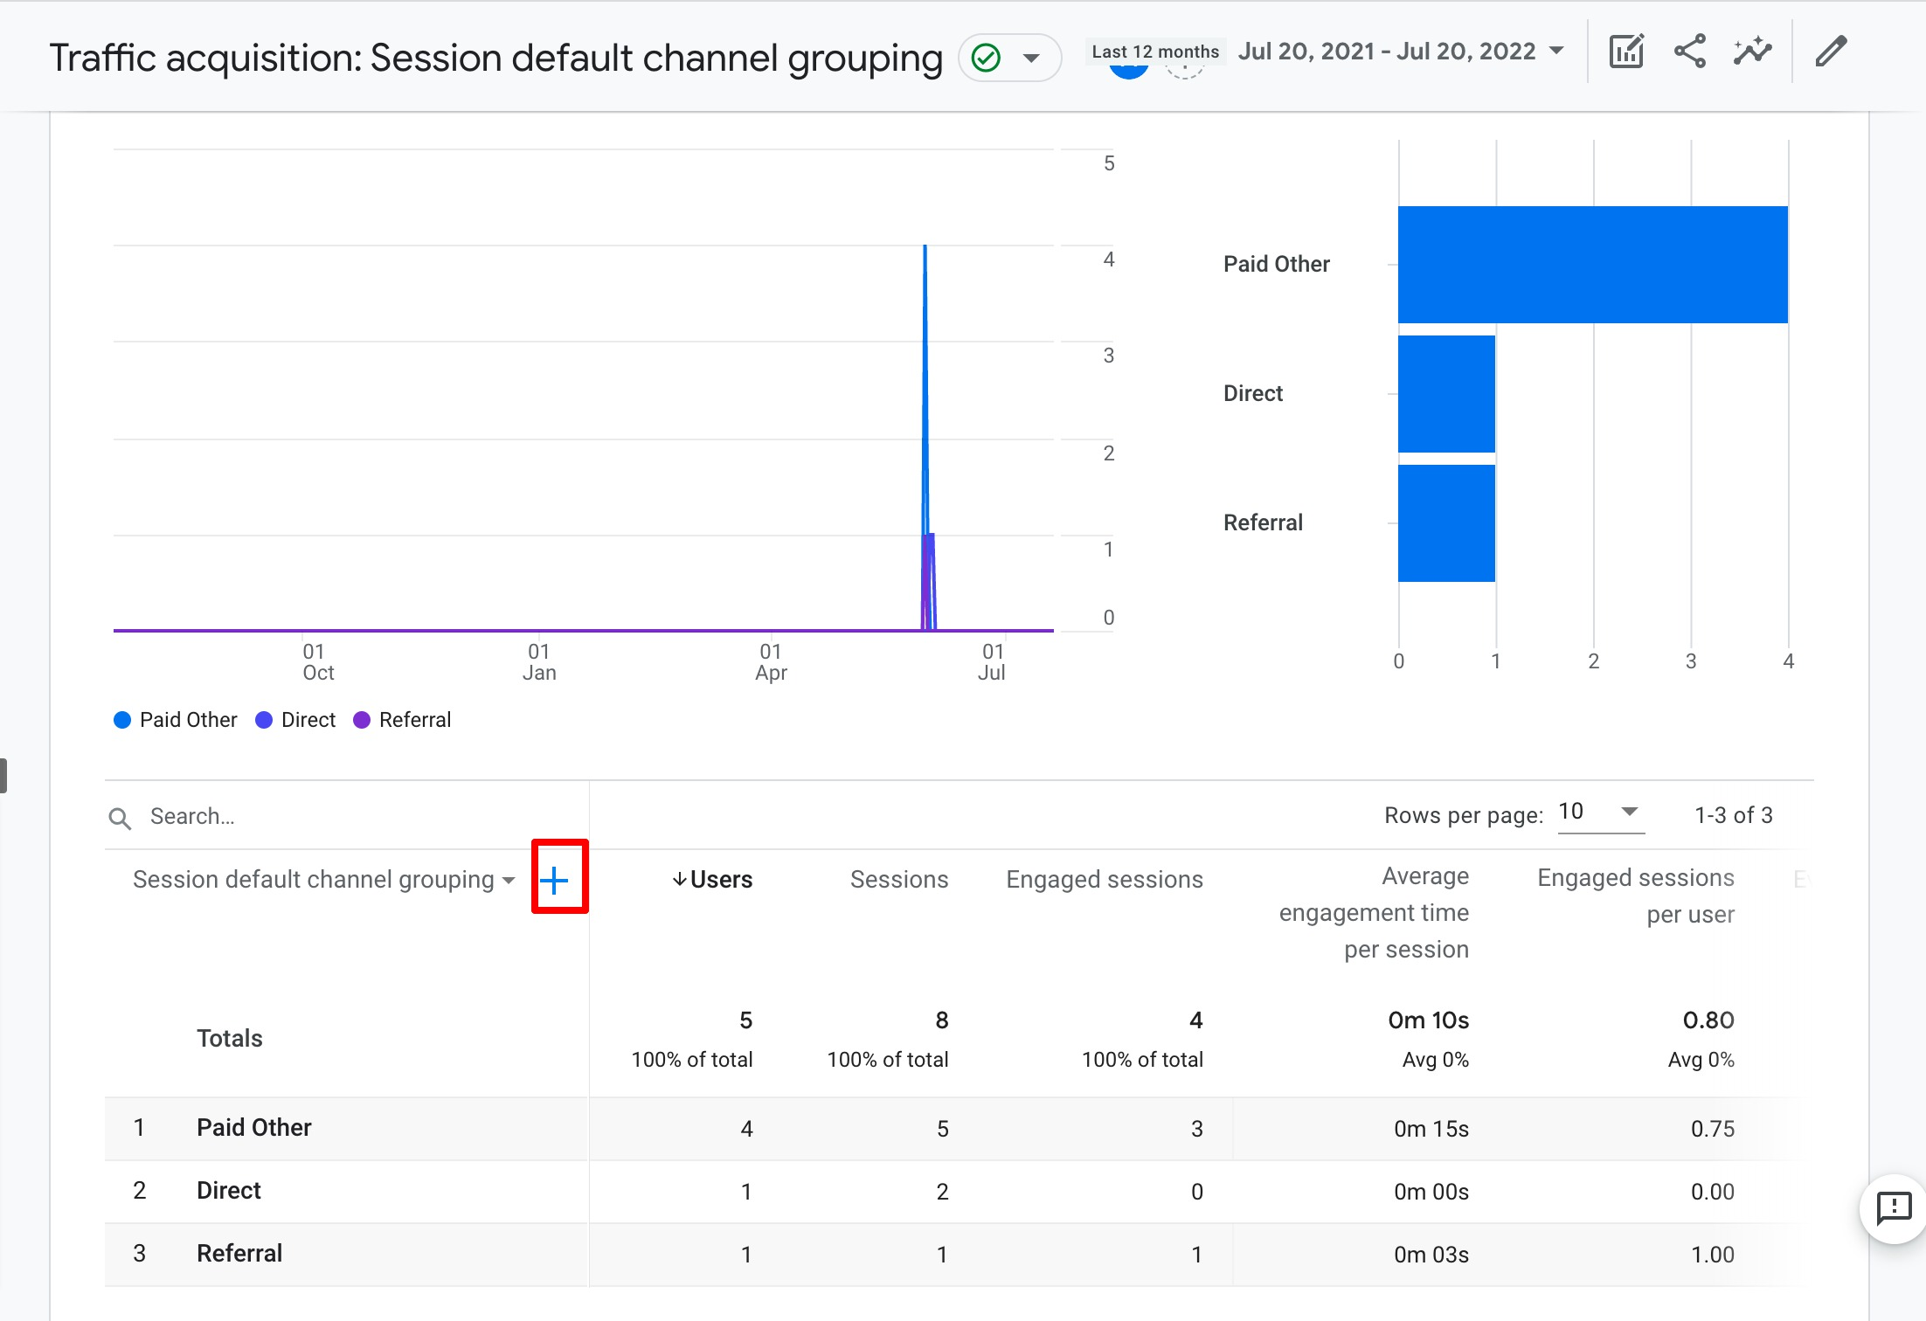Image resolution: width=1926 pixels, height=1321 pixels.
Task: Click the share this report icon
Action: tap(1689, 52)
